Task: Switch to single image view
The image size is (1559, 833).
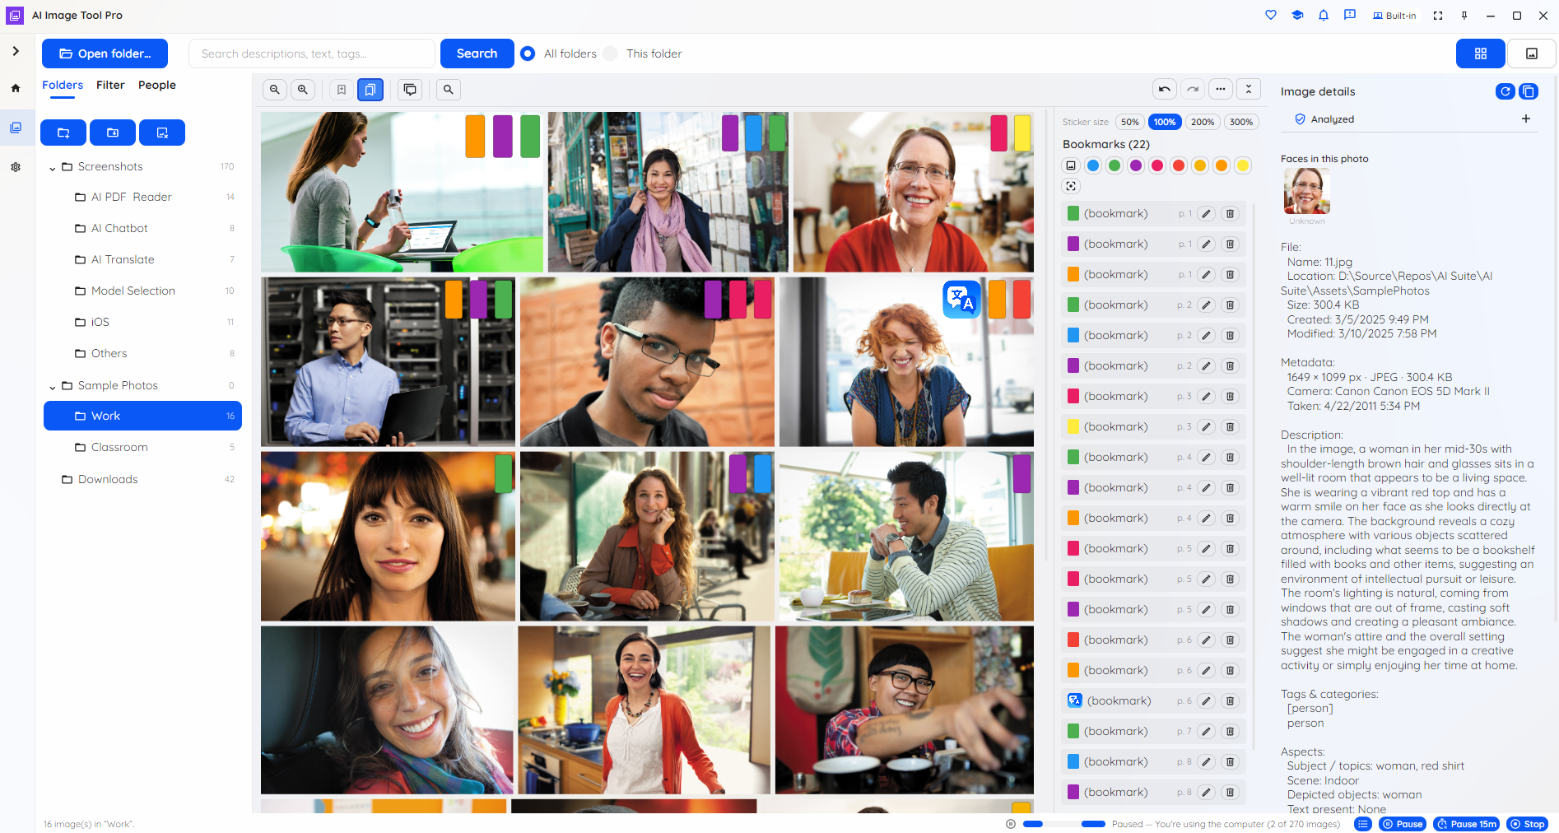Action: [1532, 54]
